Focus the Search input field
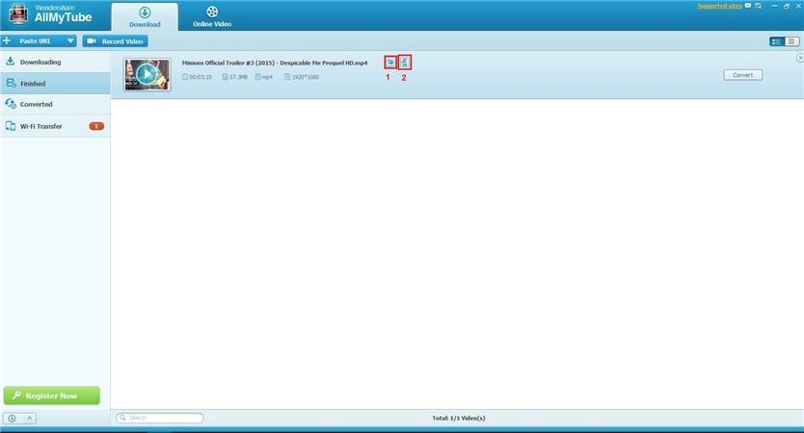The width and height of the screenshot is (804, 433). point(159,418)
